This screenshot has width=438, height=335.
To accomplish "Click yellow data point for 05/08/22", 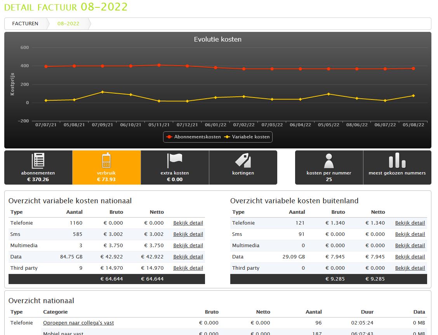I will (414, 96).
